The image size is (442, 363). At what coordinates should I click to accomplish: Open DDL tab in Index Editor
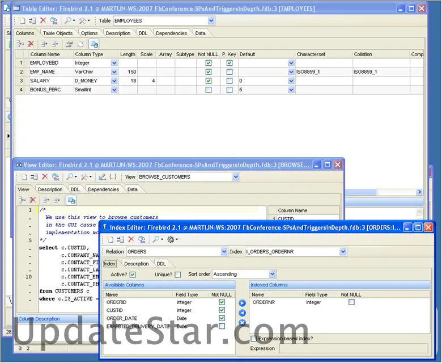tap(161, 264)
